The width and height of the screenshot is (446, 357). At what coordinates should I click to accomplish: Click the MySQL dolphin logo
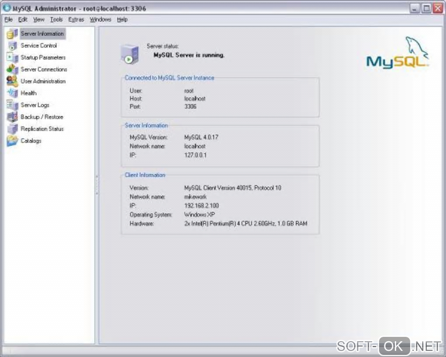pyautogui.click(x=397, y=52)
